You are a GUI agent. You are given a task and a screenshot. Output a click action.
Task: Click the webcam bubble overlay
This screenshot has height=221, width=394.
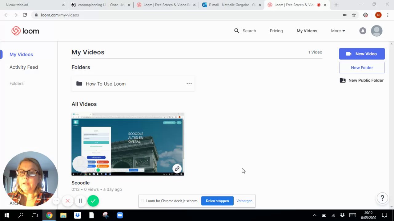tap(30, 179)
